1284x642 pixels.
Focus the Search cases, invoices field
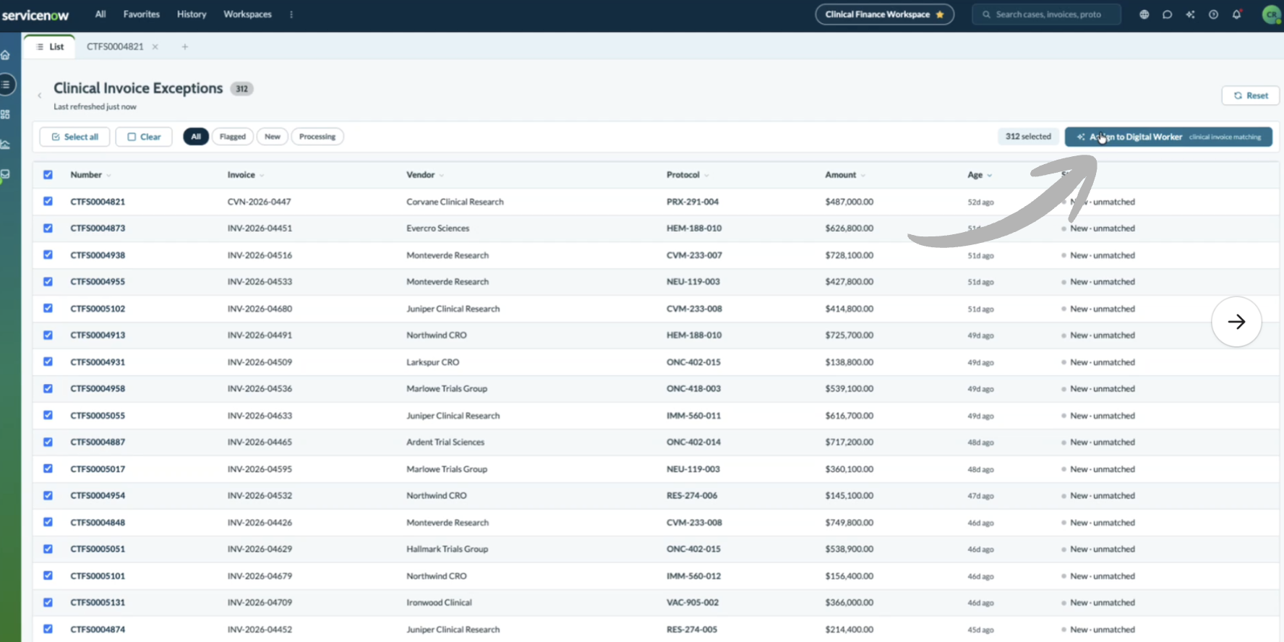pos(1047,14)
